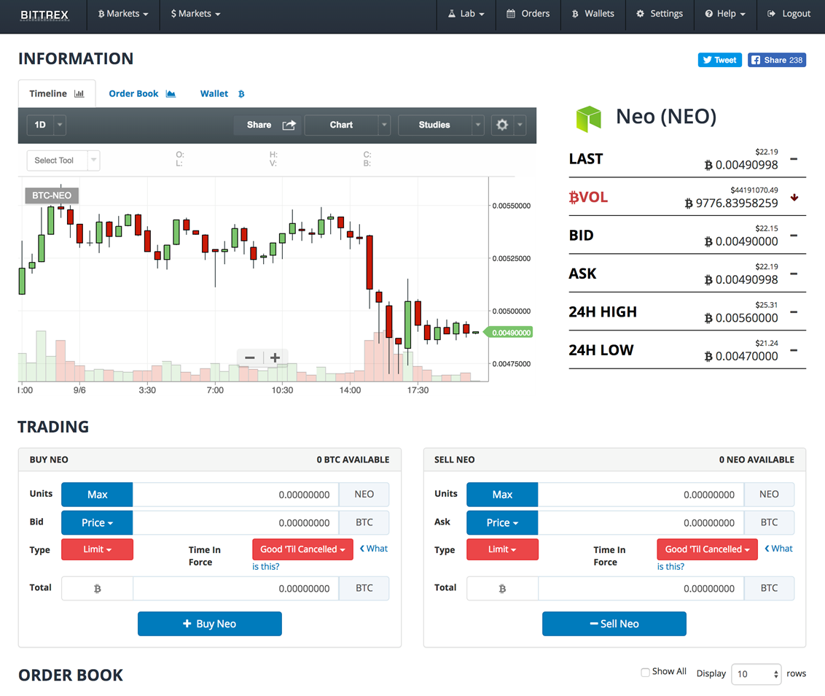Click the Timeline bar chart icon
Viewport: 825px width, 696px height.
[x=79, y=94]
